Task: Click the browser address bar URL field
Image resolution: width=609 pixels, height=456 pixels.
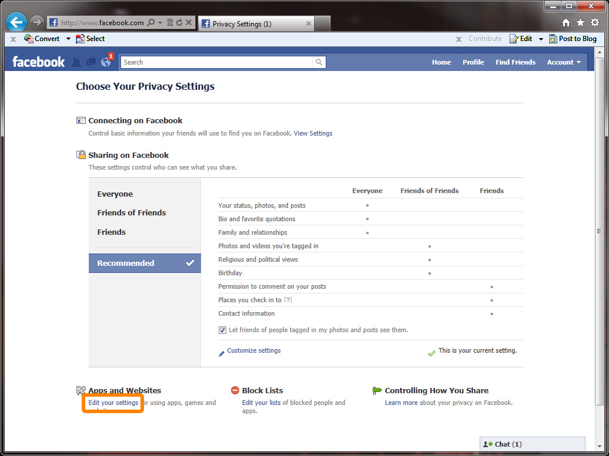Action: pos(102,22)
